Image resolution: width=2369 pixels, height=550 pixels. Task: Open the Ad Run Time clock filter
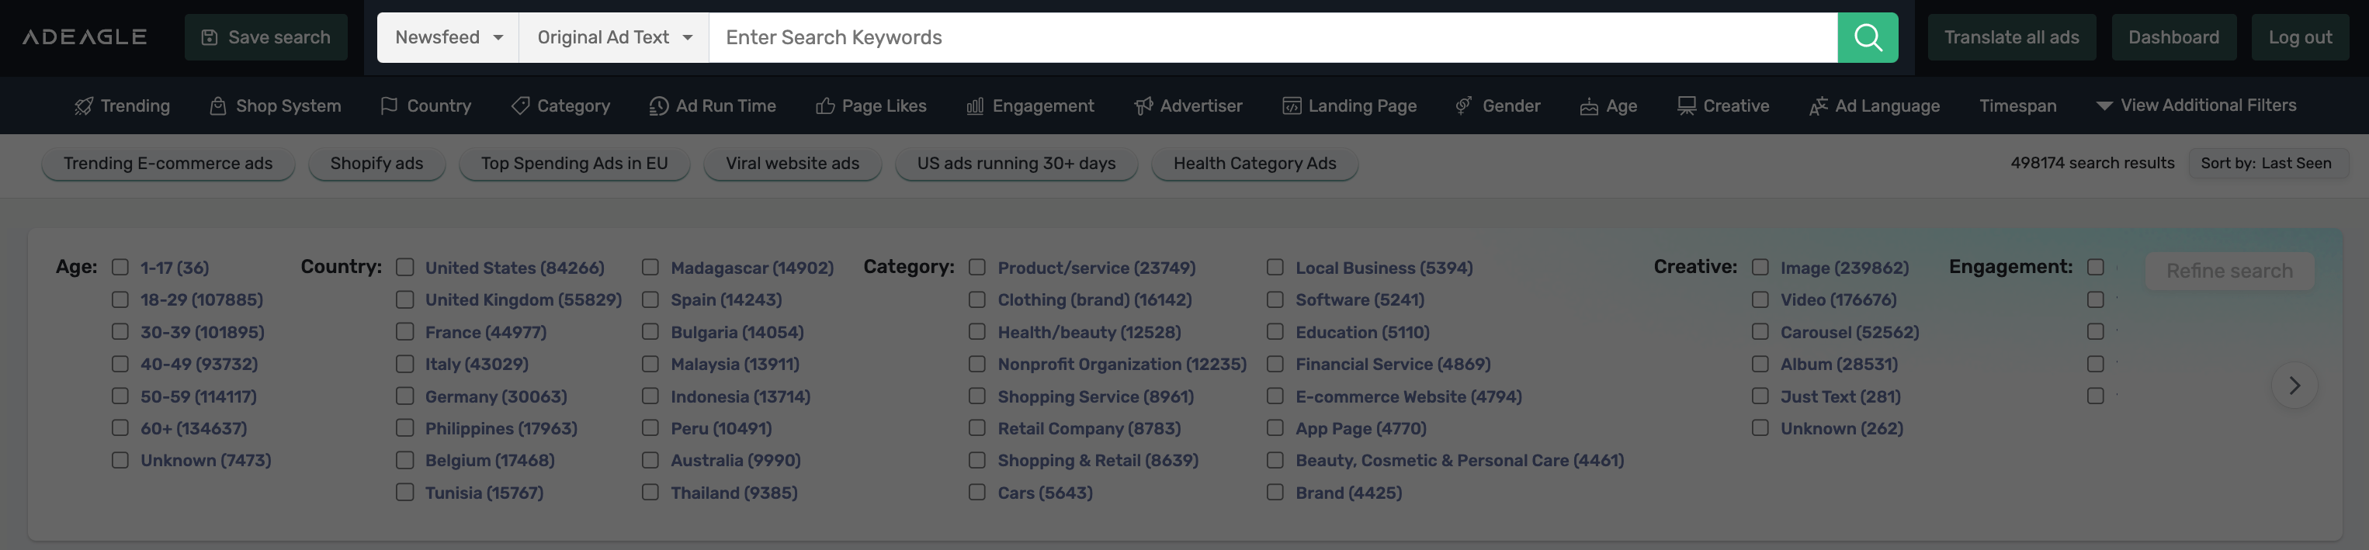(713, 106)
